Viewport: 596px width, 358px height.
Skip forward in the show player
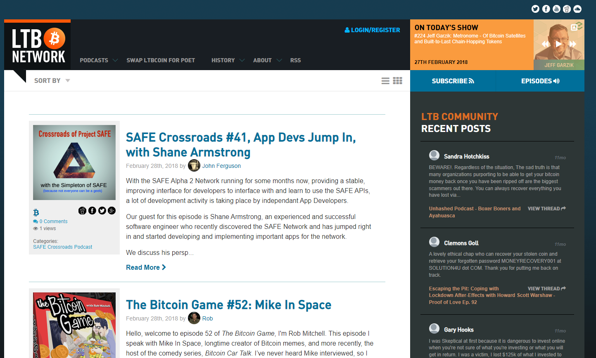point(573,44)
